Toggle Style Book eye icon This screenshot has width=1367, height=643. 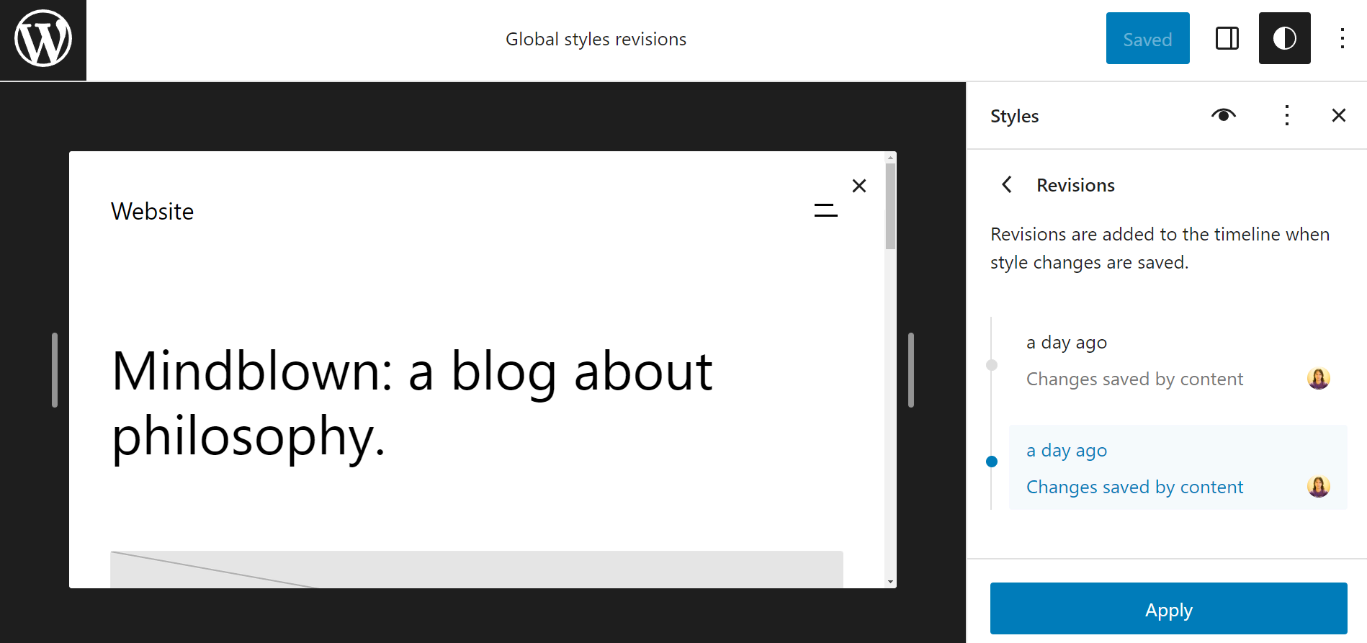(1223, 115)
